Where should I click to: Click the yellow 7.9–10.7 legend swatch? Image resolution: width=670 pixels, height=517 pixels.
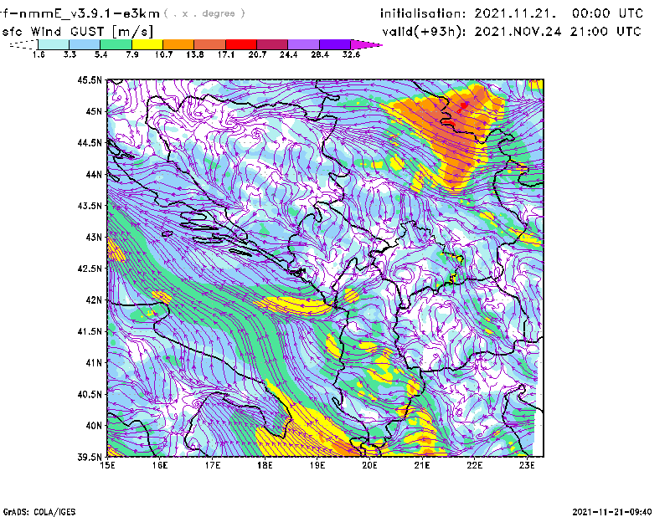tap(147, 44)
